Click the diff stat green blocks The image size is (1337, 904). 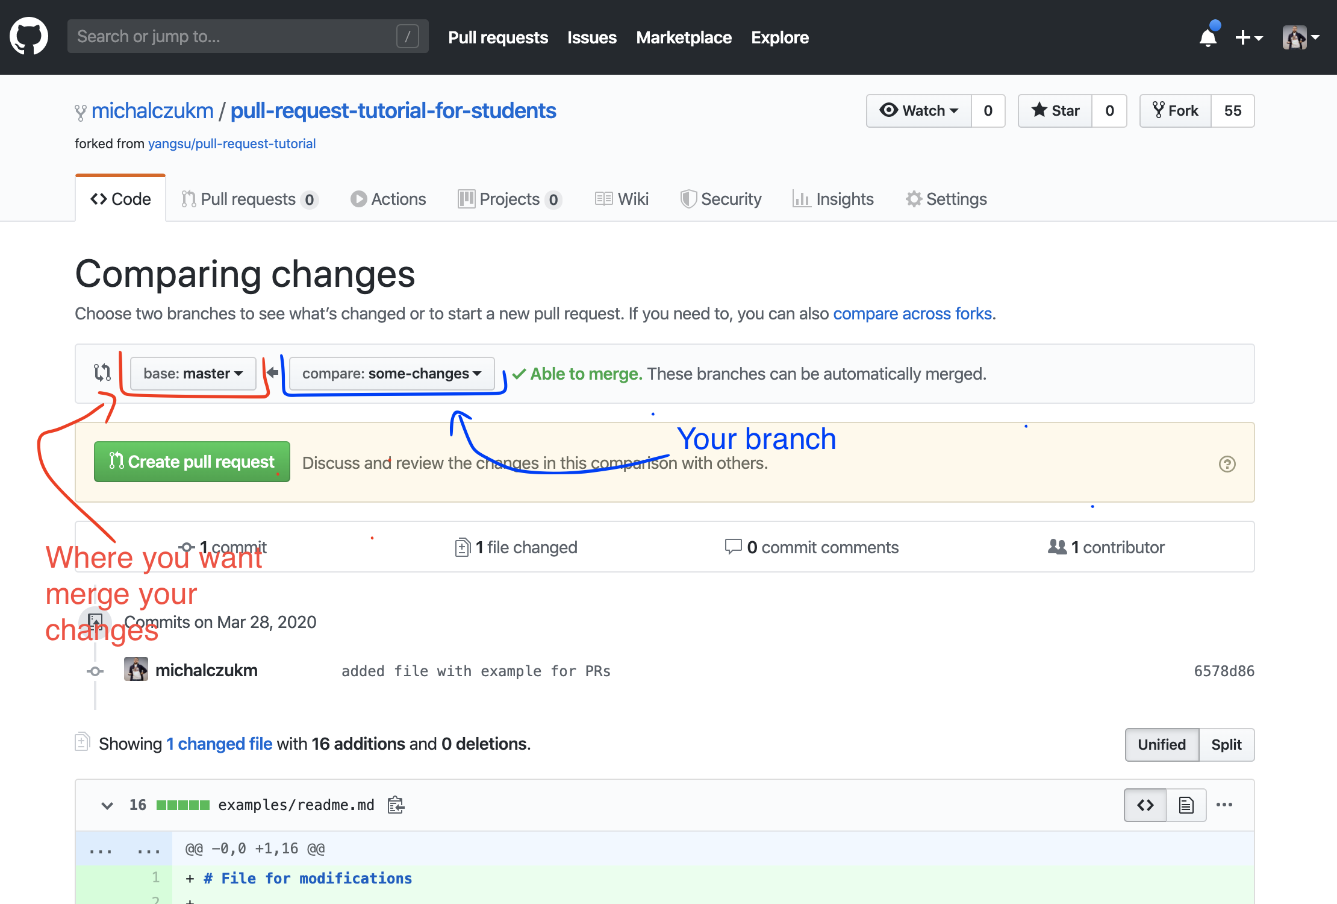tap(183, 805)
